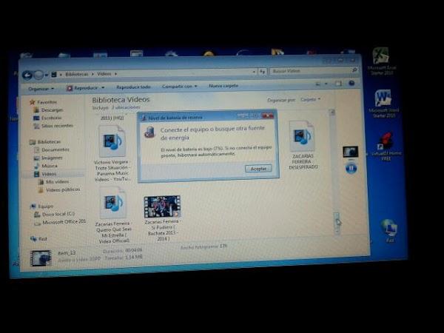Click Aceptar in the battery warning dialog

click(x=258, y=169)
